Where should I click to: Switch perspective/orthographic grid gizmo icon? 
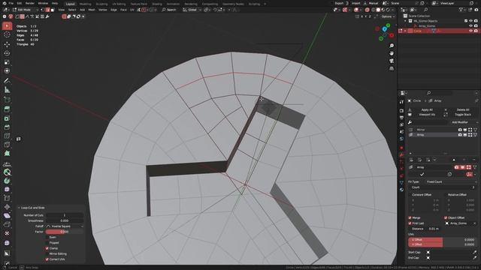392,68
